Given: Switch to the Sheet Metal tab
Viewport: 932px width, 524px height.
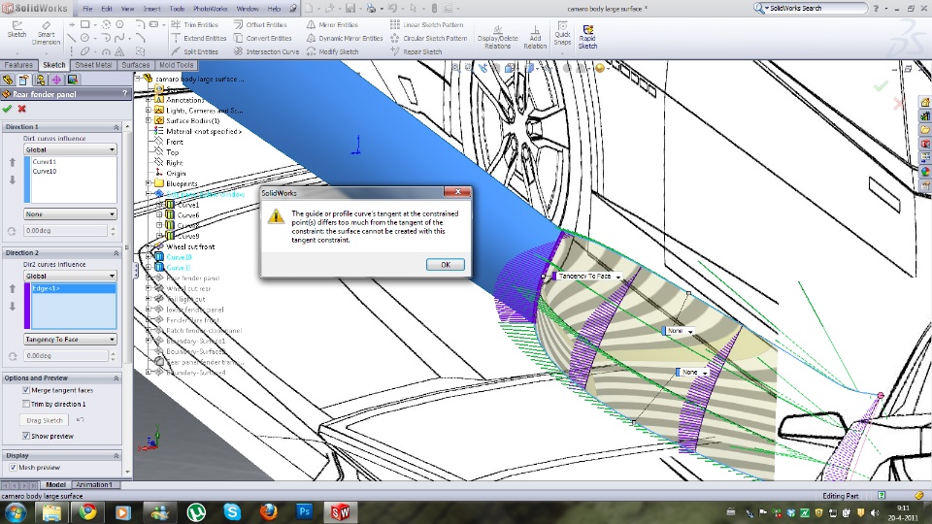Looking at the screenshot, I should pos(93,65).
